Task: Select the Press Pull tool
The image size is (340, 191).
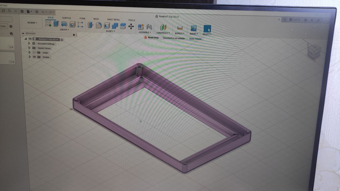Action: (91, 25)
